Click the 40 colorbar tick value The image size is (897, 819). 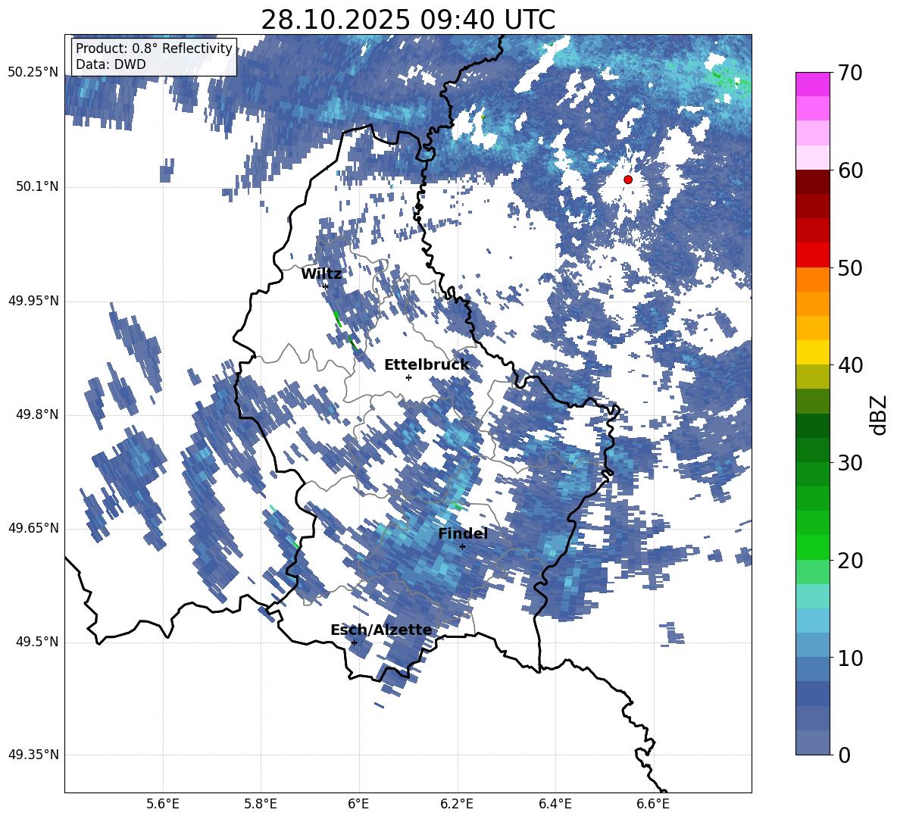point(849,365)
